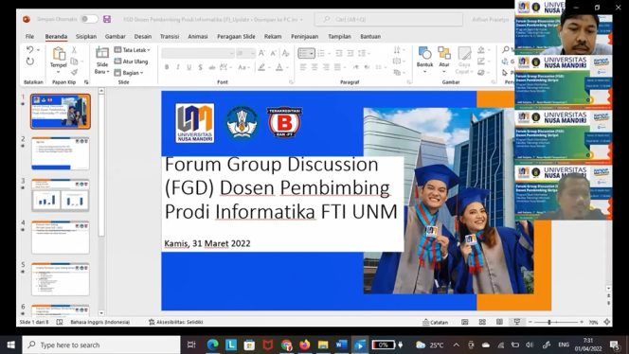The width and height of the screenshot is (629, 354).
Task: Open the Peragaan Slide ribbon tab
Action: (236, 37)
